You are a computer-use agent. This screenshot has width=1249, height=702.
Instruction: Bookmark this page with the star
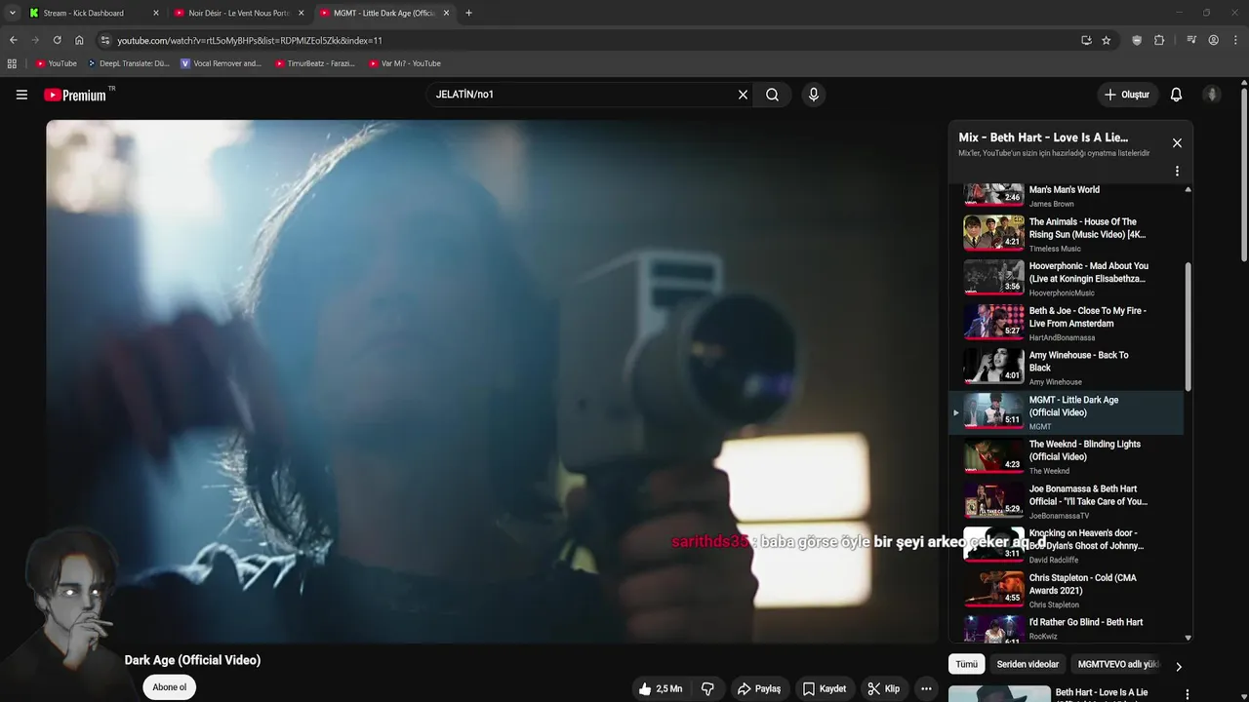(x=1106, y=40)
